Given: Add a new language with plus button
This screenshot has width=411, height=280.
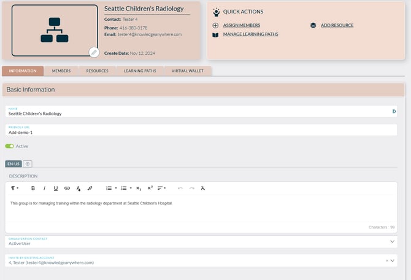Looking at the screenshot, I should pyautogui.click(x=28, y=164).
